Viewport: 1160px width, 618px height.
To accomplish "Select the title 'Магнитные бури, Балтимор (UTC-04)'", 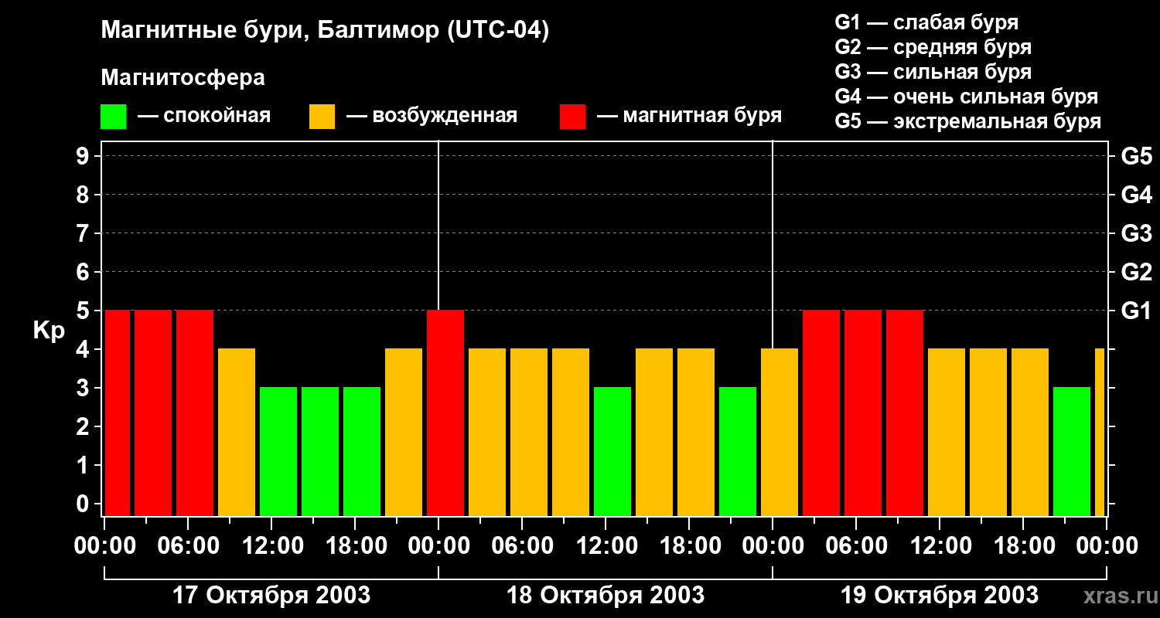I will coord(325,32).
